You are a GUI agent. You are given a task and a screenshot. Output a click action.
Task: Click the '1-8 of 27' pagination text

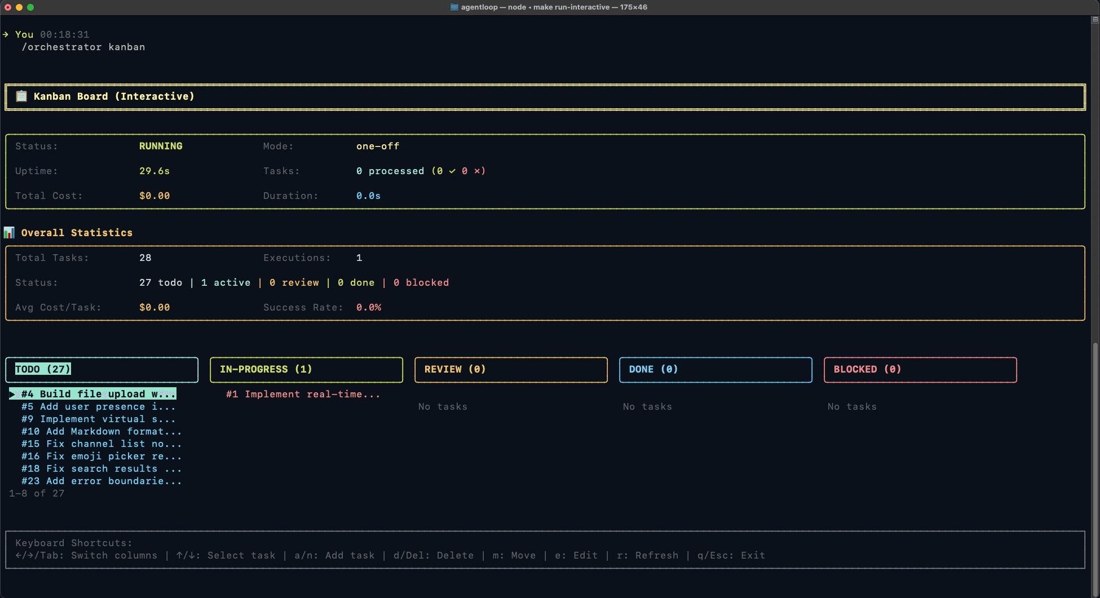pos(37,493)
